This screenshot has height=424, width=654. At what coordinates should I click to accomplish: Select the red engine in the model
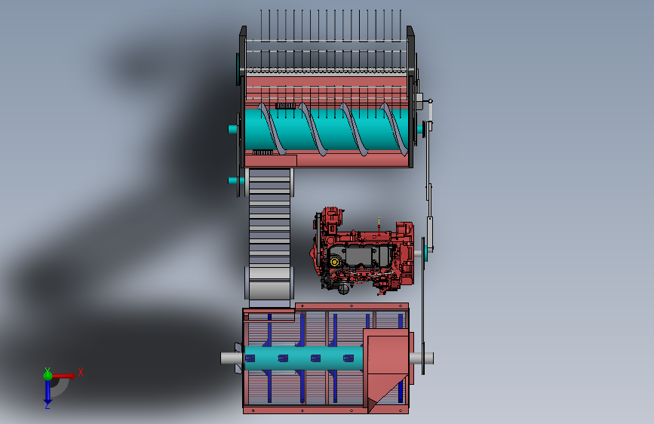362,250
